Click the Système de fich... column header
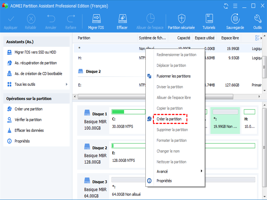The image size is (267, 200). click(152, 38)
